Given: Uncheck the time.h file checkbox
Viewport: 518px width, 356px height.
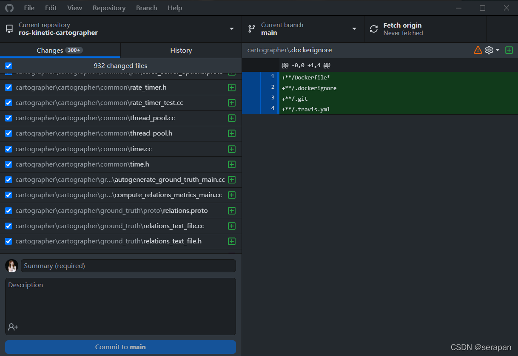Looking at the screenshot, I should click(9, 164).
